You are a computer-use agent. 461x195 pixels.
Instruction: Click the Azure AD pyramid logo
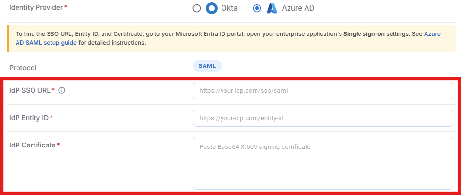click(272, 8)
